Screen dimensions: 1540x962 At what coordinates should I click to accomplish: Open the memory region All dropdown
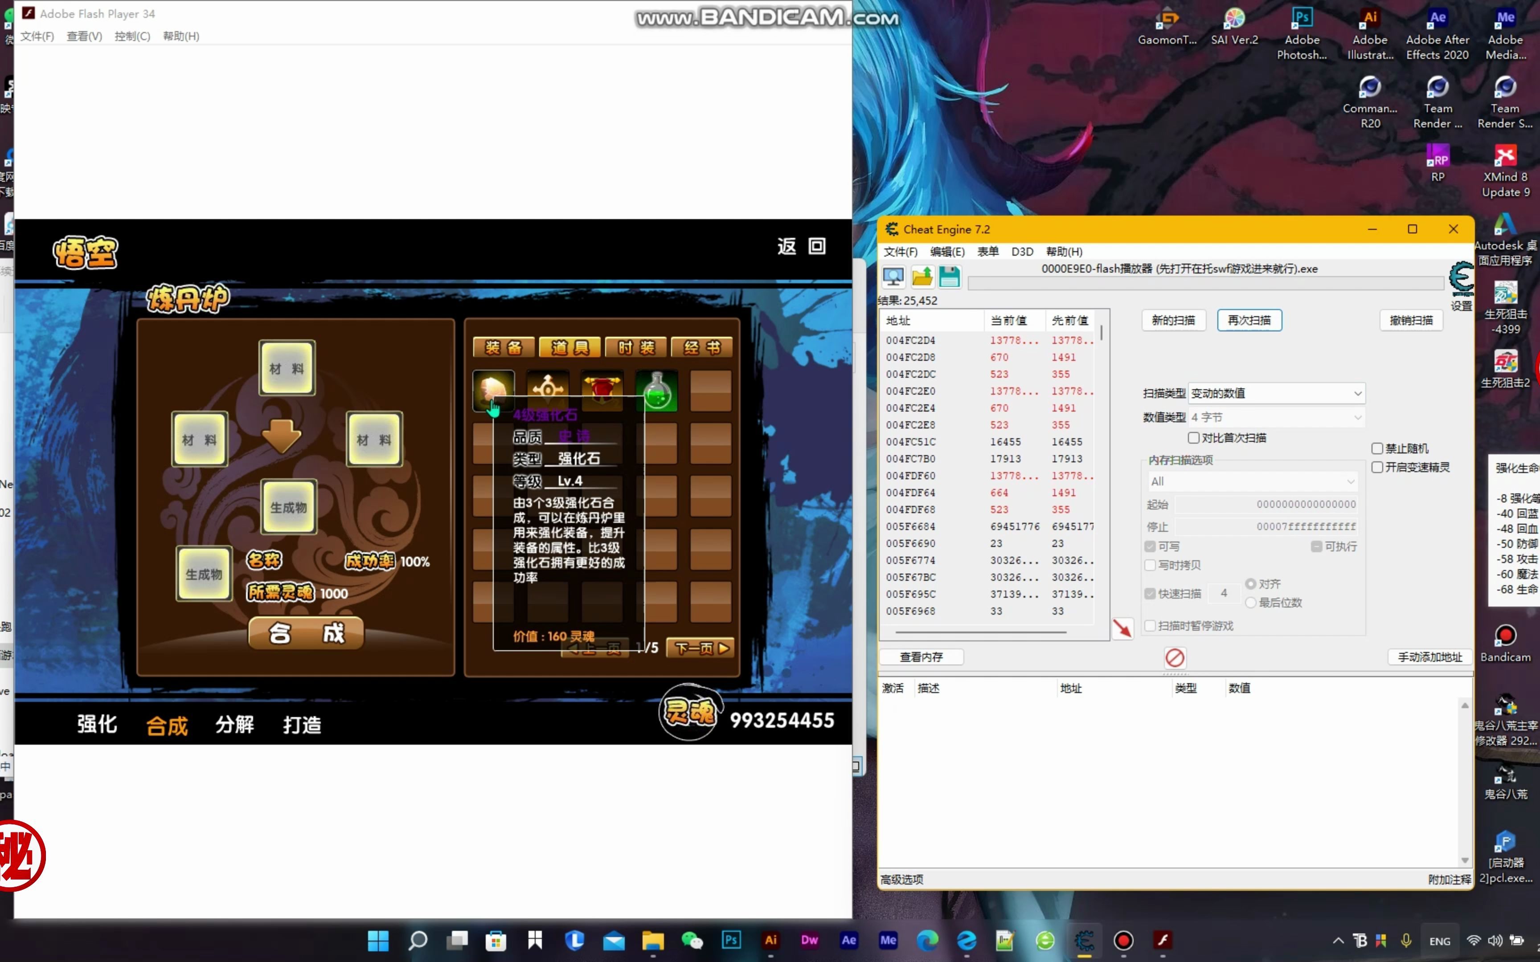tap(1252, 481)
